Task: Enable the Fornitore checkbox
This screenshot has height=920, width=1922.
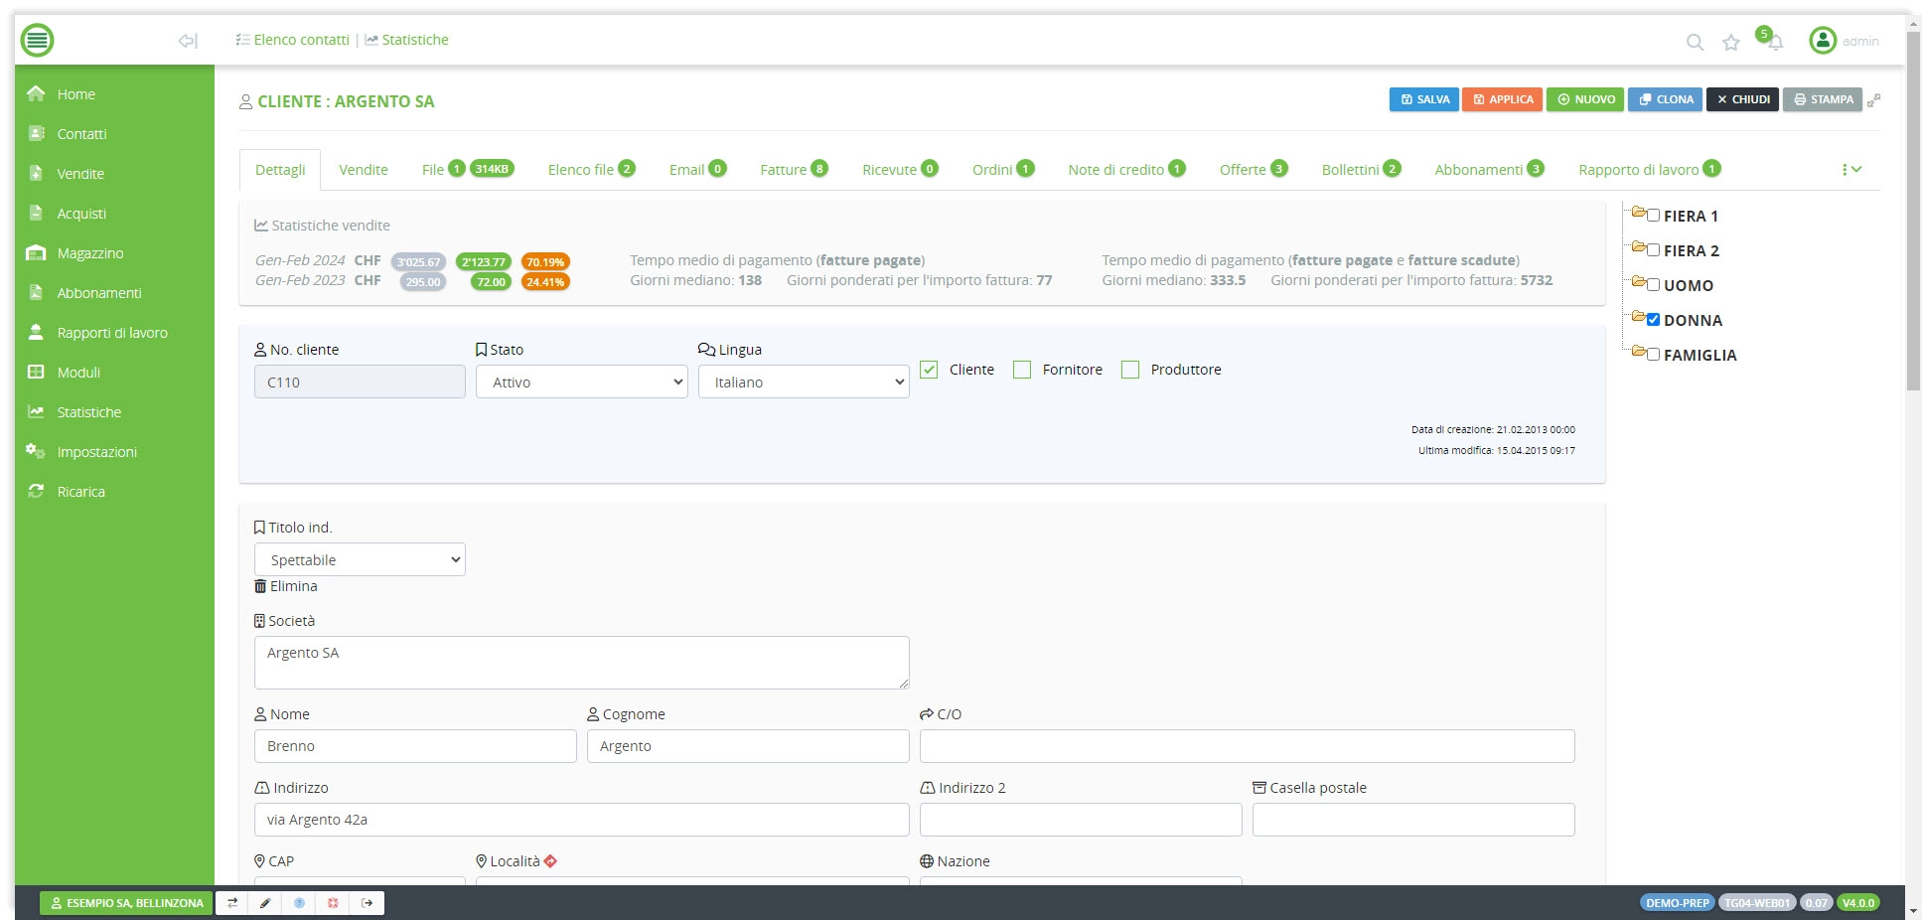Action: point(1022,370)
